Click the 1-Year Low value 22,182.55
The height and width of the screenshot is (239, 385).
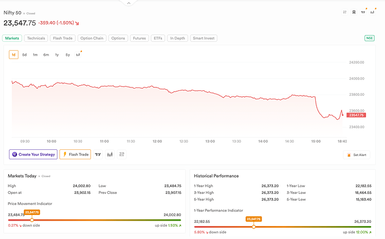tap(363, 186)
